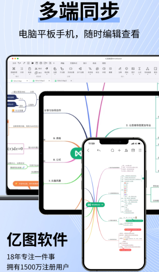The width and height of the screenshot is (159, 272).
Task: Click the Mind Map mode icon in laptop ribbon
Action: click(x=14, y=69)
